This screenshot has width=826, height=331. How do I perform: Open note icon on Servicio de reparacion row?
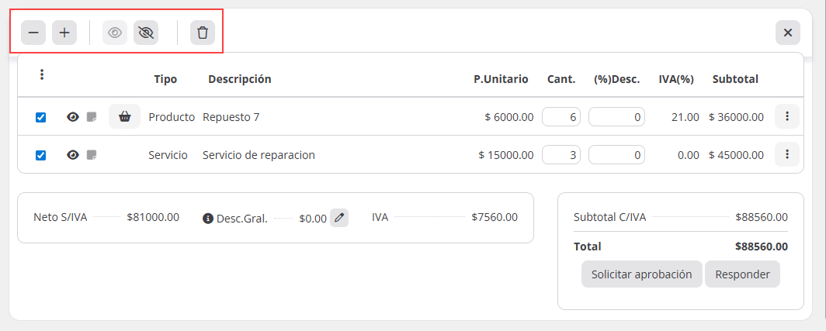coord(92,155)
